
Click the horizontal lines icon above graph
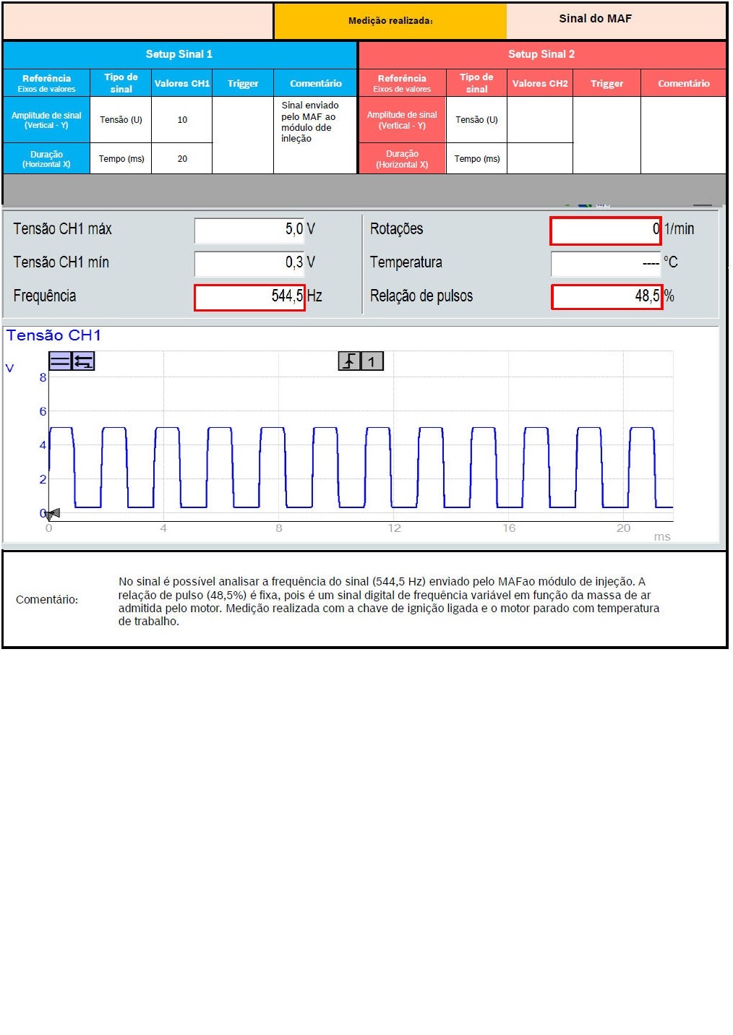click(60, 361)
